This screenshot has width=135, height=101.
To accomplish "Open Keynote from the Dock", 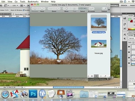I will 61,94.
